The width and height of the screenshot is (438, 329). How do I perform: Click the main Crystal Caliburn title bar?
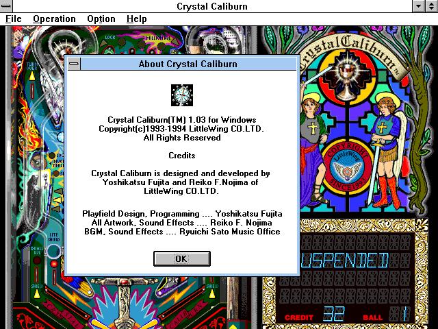(x=212, y=6)
